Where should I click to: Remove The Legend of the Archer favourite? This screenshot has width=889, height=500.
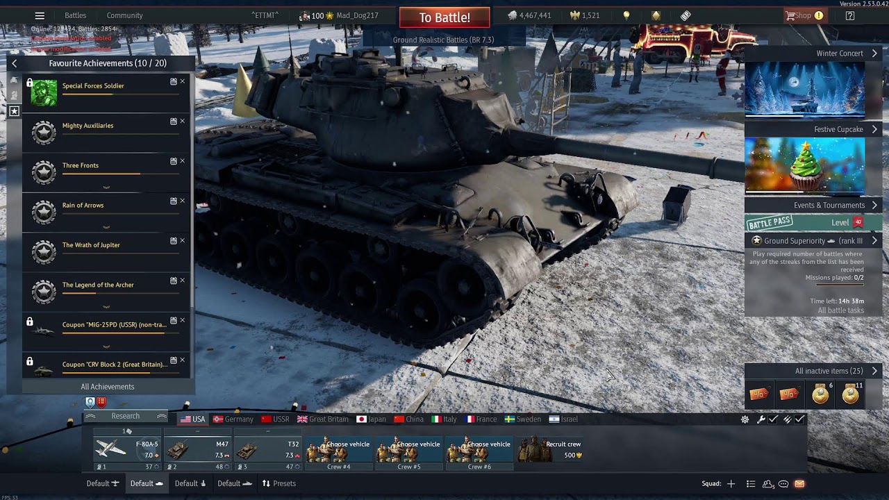tap(183, 281)
